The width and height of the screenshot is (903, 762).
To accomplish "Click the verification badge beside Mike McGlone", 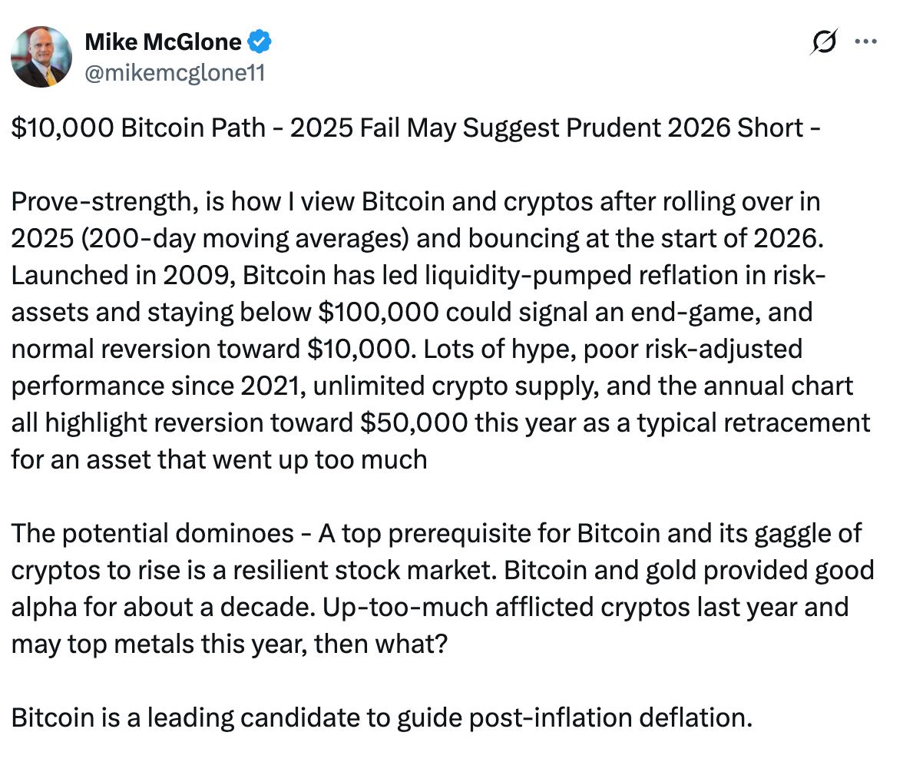I will point(260,41).
